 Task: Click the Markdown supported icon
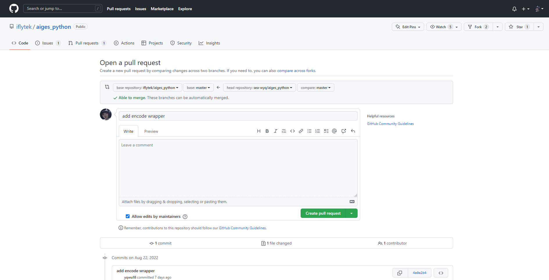coord(352,202)
